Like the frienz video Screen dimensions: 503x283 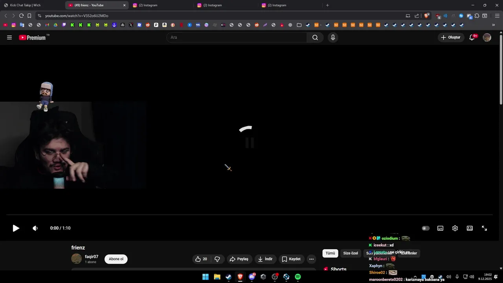(x=201, y=259)
